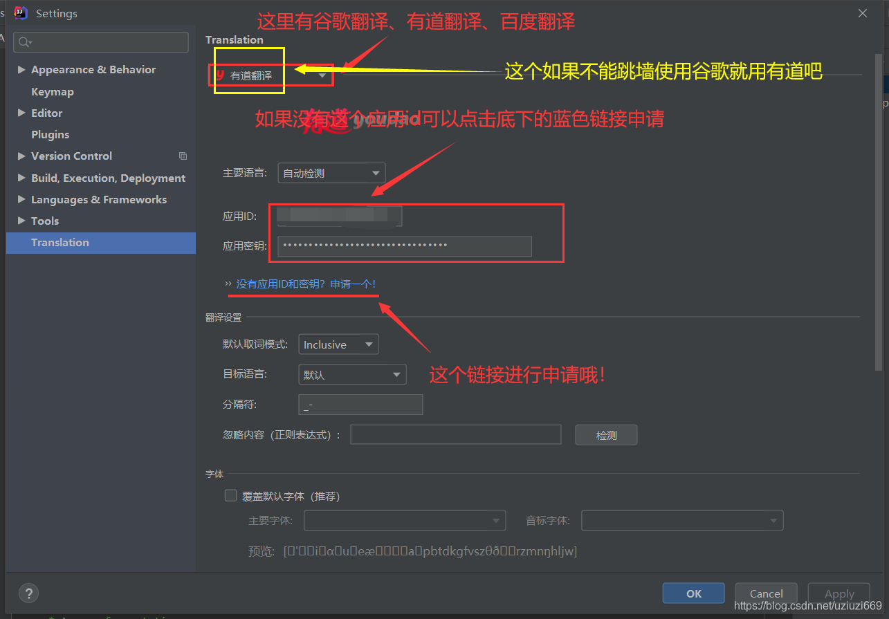Expand Languages & Frameworks node

tap(21, 199)
